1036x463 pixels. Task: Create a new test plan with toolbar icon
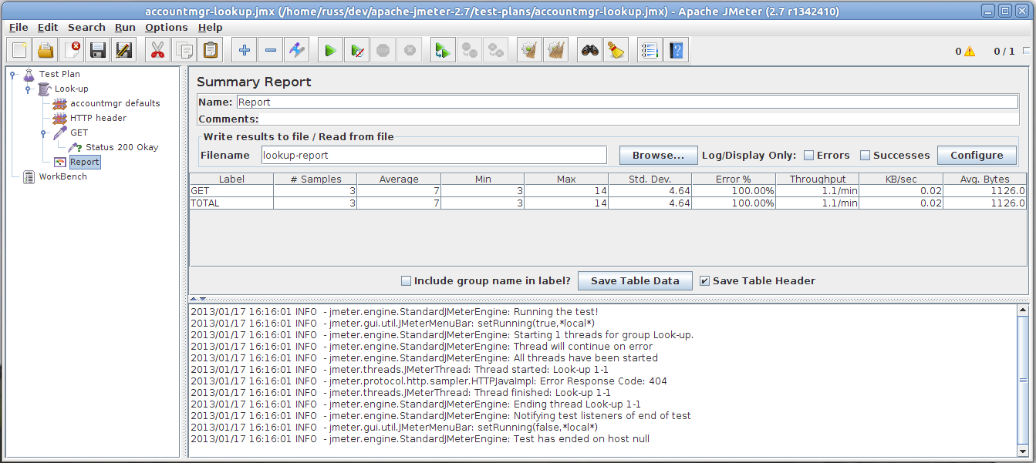click(x=19, y=51)
